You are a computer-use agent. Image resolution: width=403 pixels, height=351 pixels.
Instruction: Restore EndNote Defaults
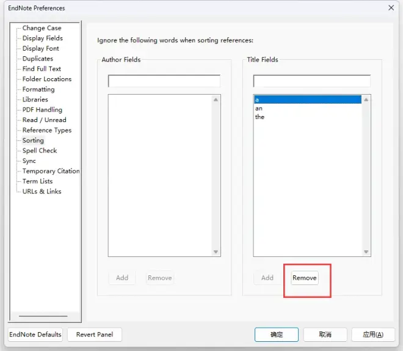point(35,335)
